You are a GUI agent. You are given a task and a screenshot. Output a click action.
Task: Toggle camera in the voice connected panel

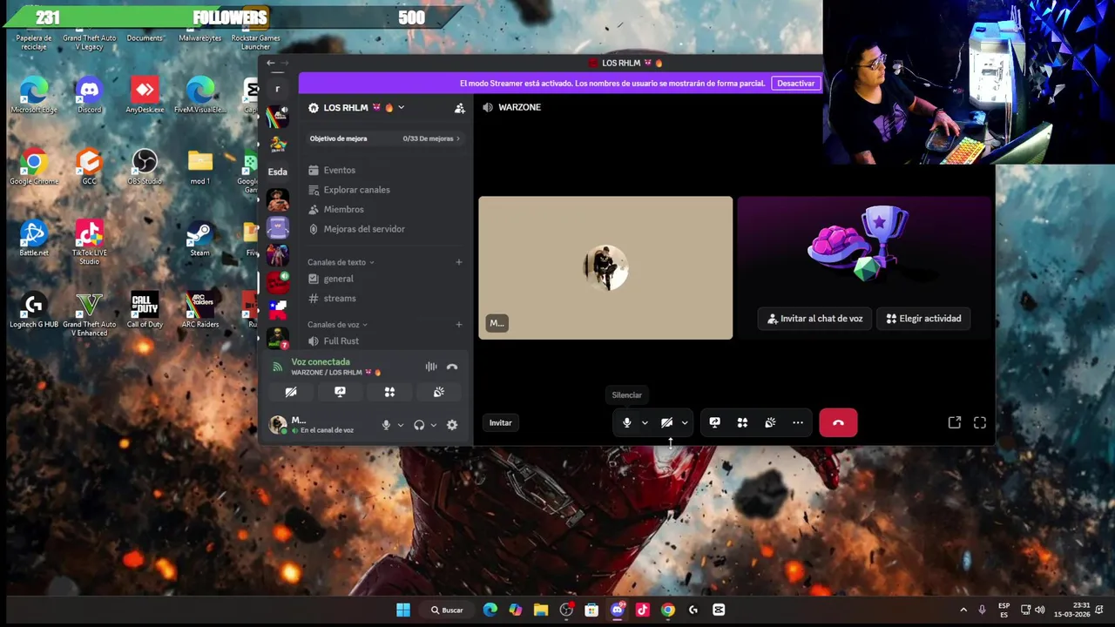pyautogui.click(x=291, y=392)
